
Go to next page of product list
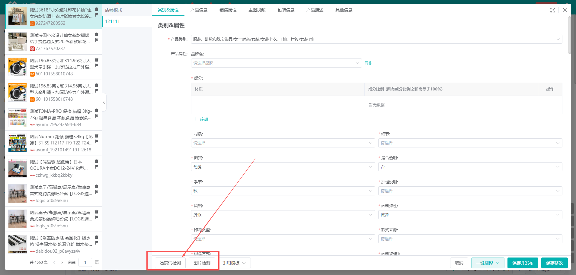pos(62,262)
